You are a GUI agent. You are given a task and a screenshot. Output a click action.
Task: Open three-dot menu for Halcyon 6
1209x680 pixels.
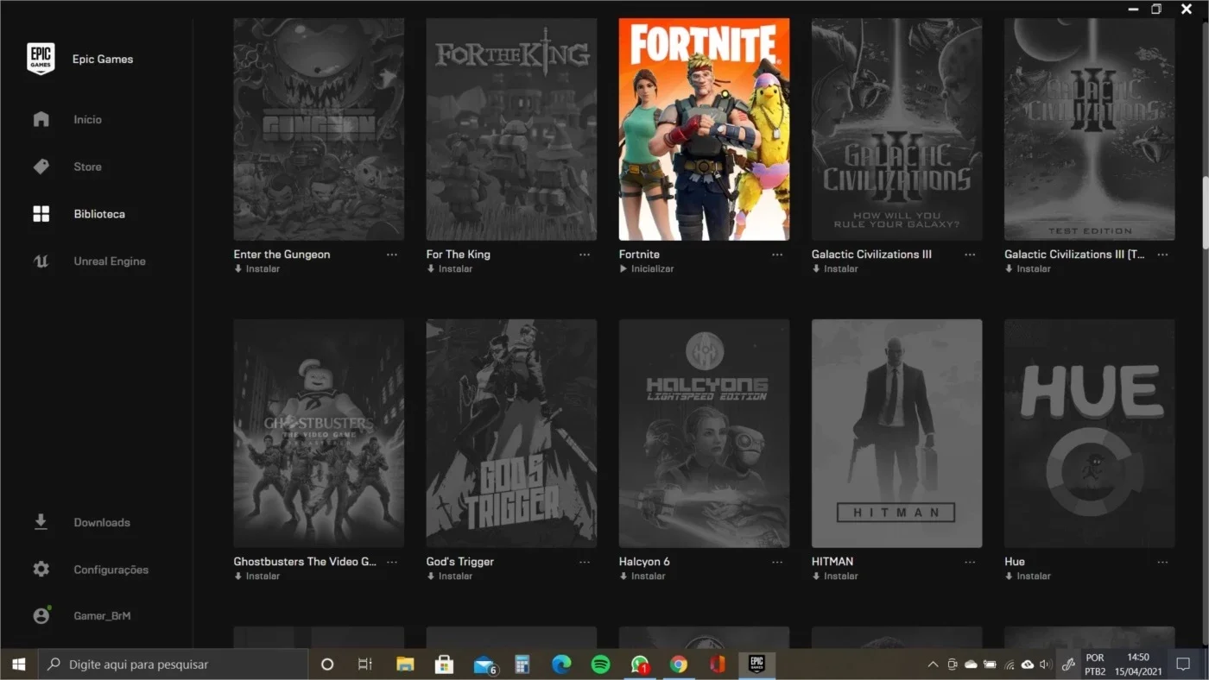coord(777,562)
